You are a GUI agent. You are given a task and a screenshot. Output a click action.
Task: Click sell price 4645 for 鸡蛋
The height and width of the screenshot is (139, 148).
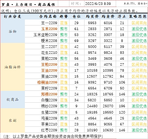108,118
